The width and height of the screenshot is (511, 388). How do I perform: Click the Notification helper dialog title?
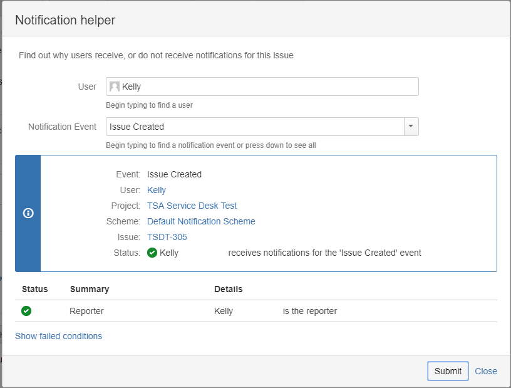[x=65, y=20]
